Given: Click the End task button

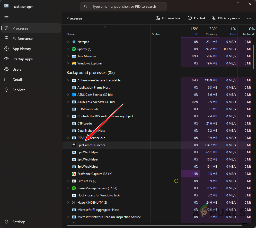Looking at the screenshot, I should pos(197,18).
